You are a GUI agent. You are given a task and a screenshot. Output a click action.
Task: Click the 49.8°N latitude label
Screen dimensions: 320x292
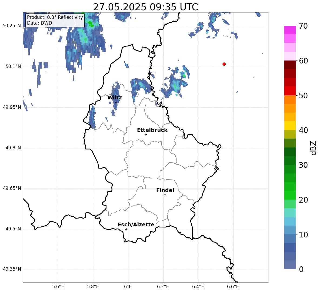pyautogui.click(x=13, y=148)
